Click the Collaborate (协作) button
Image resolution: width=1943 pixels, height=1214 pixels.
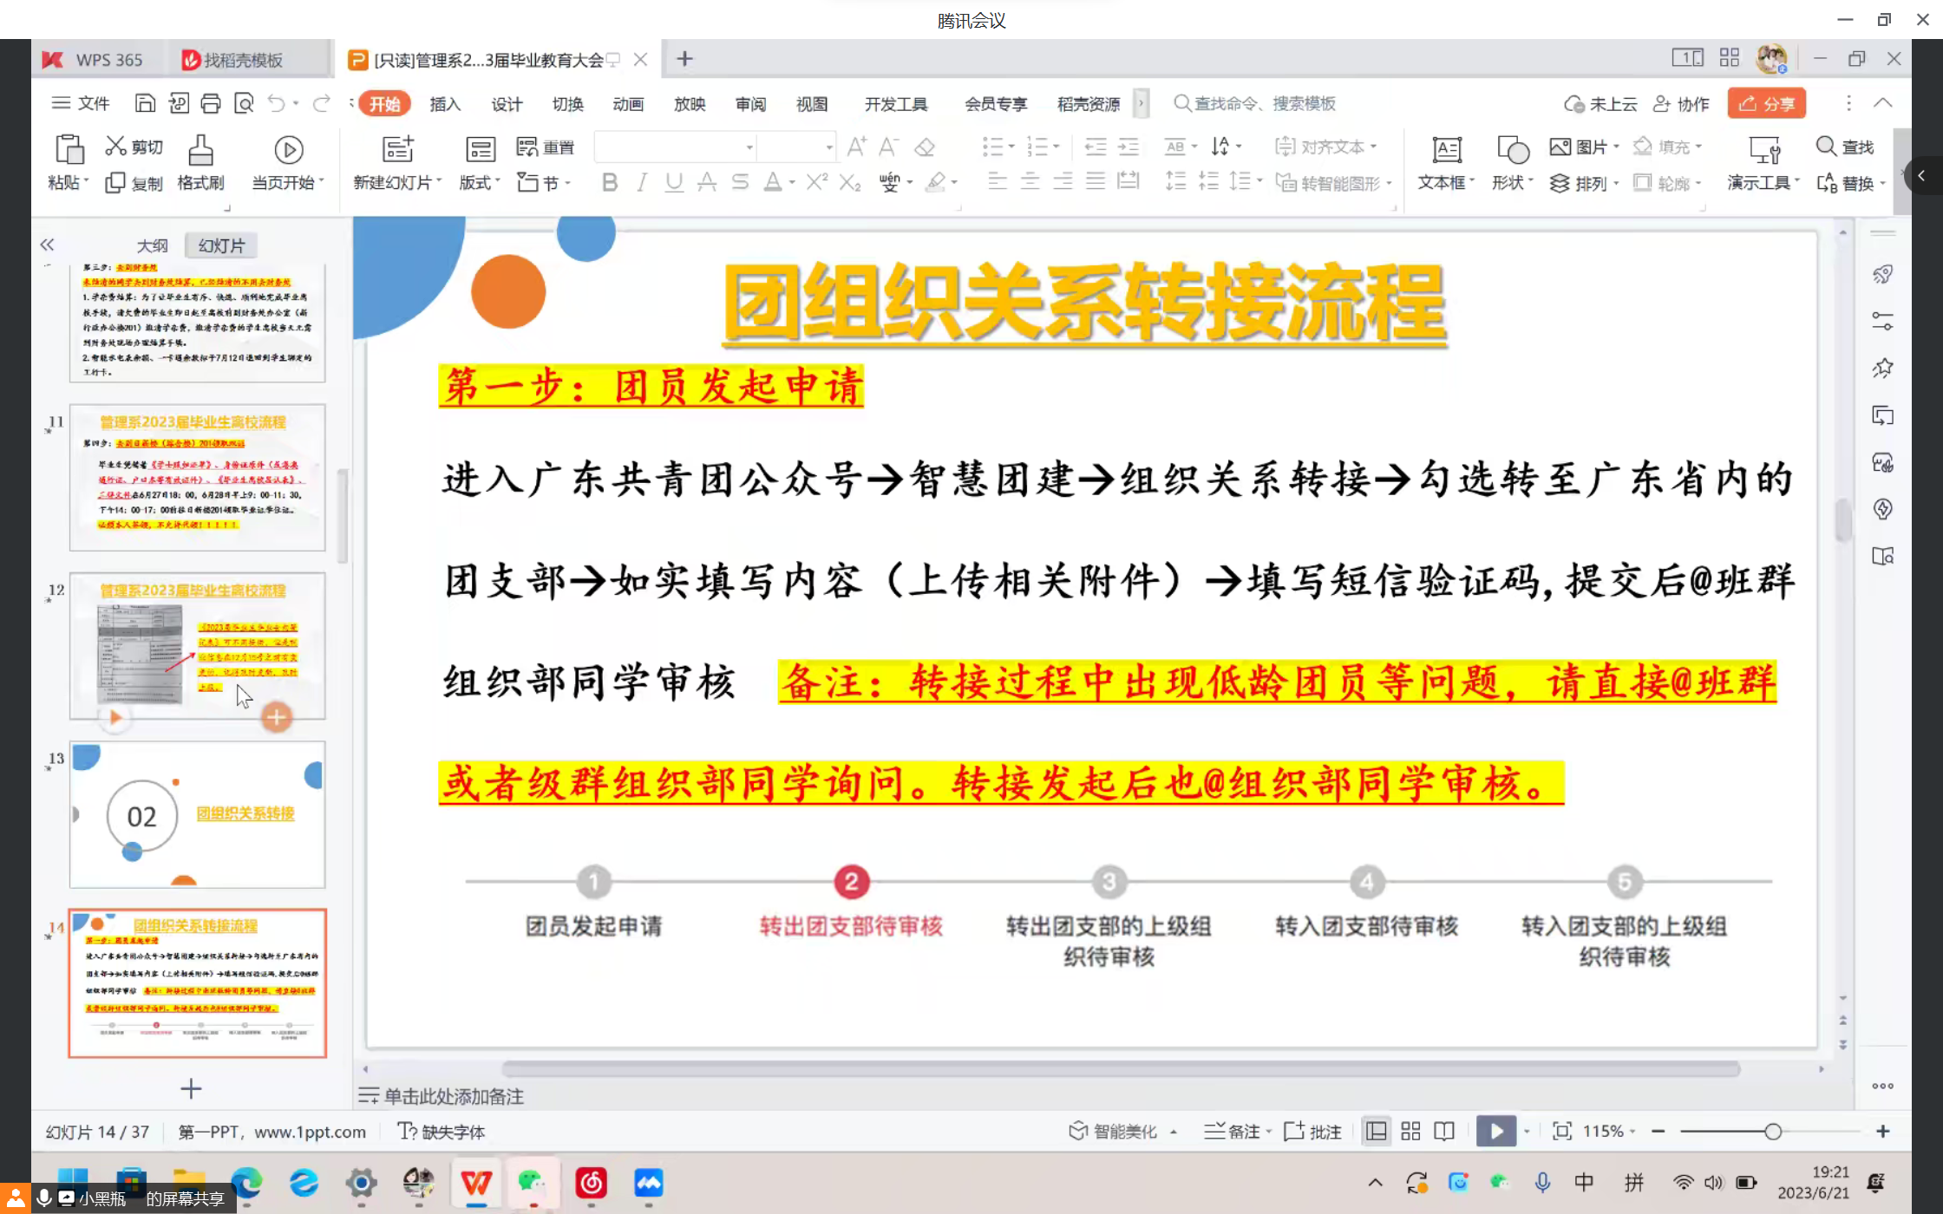1681,104
